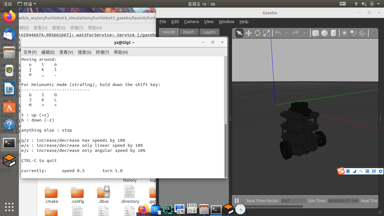Select the Scale tool
The height and width of the screenshot is (216, 384).
[x=267, y=33]
